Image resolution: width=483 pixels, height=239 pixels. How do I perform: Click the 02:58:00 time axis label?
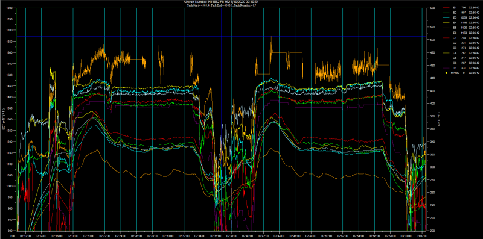[x=390, y=236]
